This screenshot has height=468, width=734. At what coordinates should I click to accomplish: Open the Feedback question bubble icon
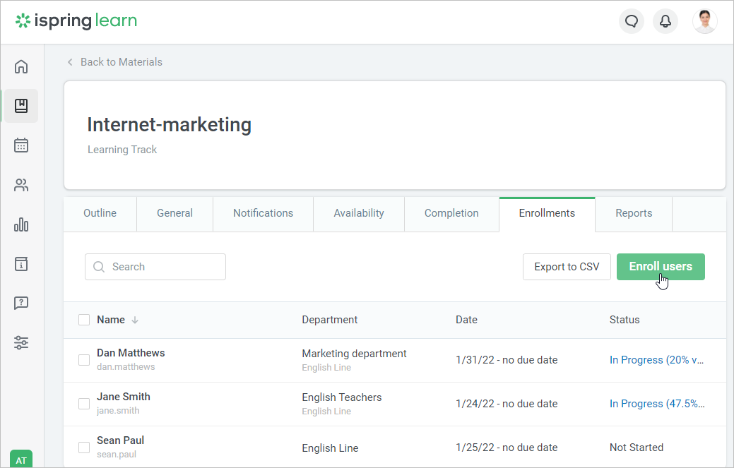pos(20,303)
